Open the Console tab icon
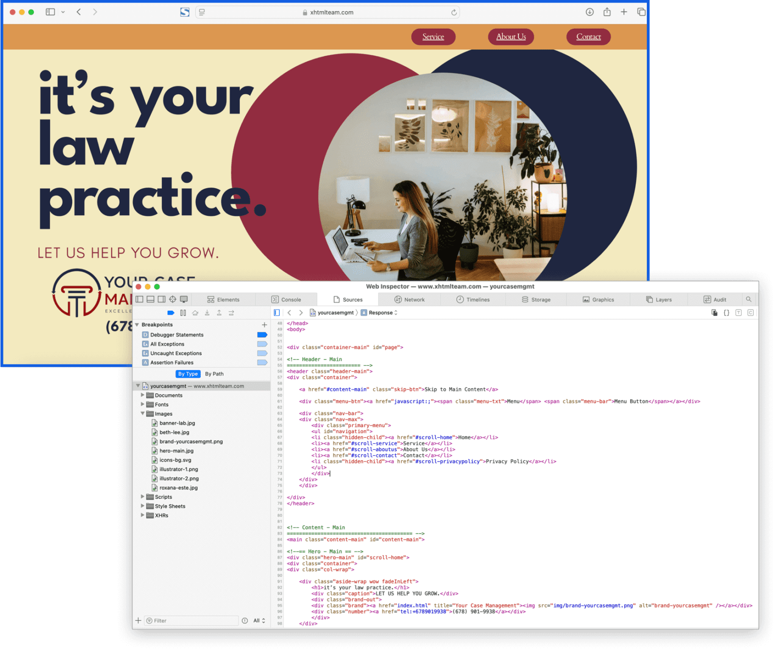This screenshot has height=649, width=775. 275,299
